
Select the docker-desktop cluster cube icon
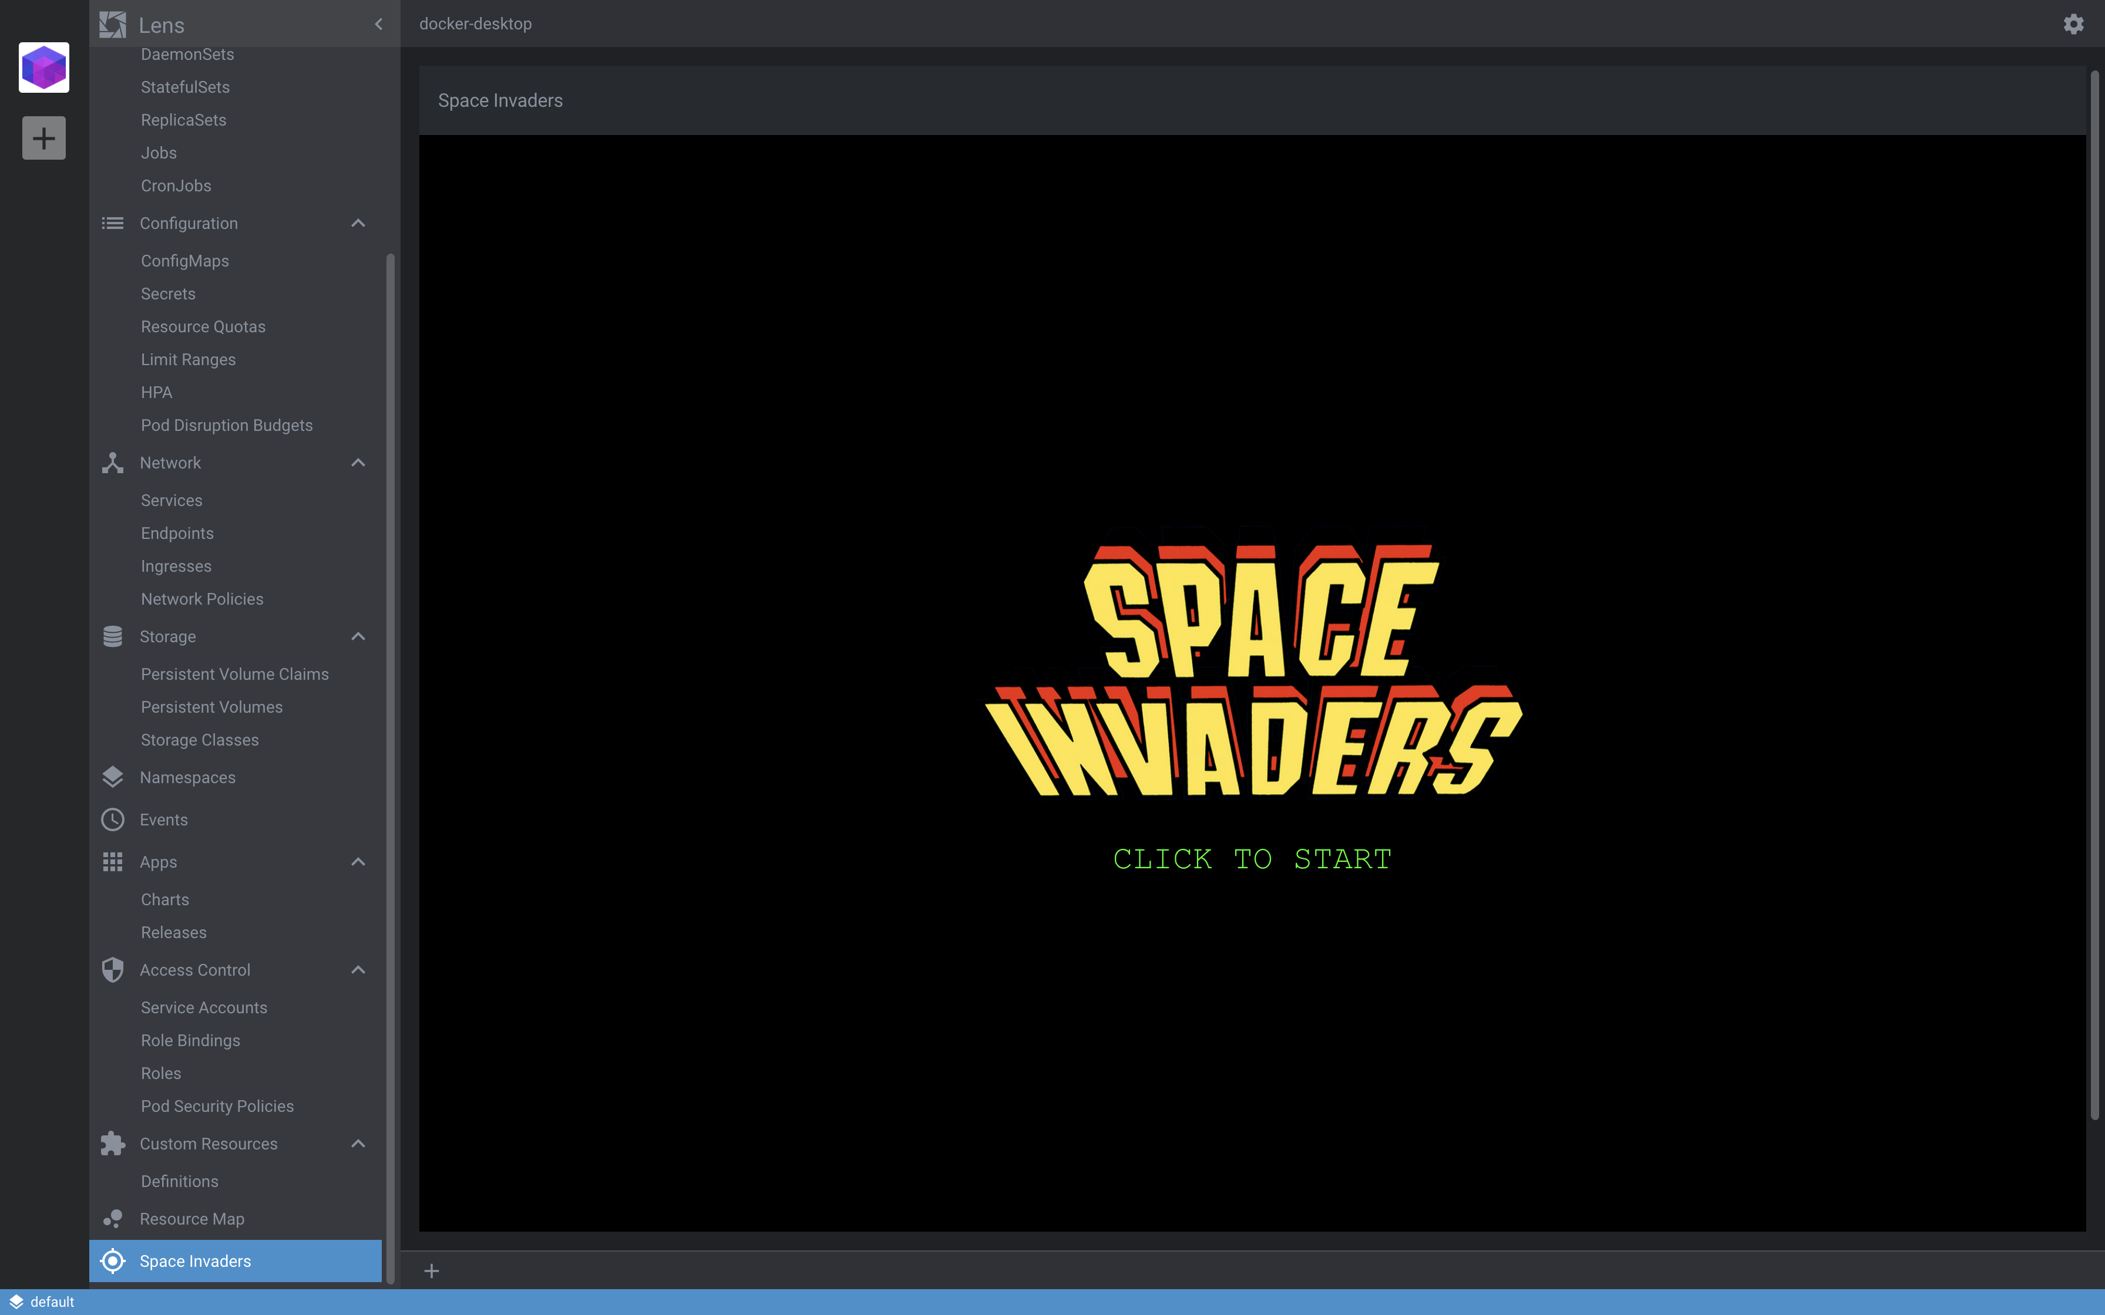(43, 67)
